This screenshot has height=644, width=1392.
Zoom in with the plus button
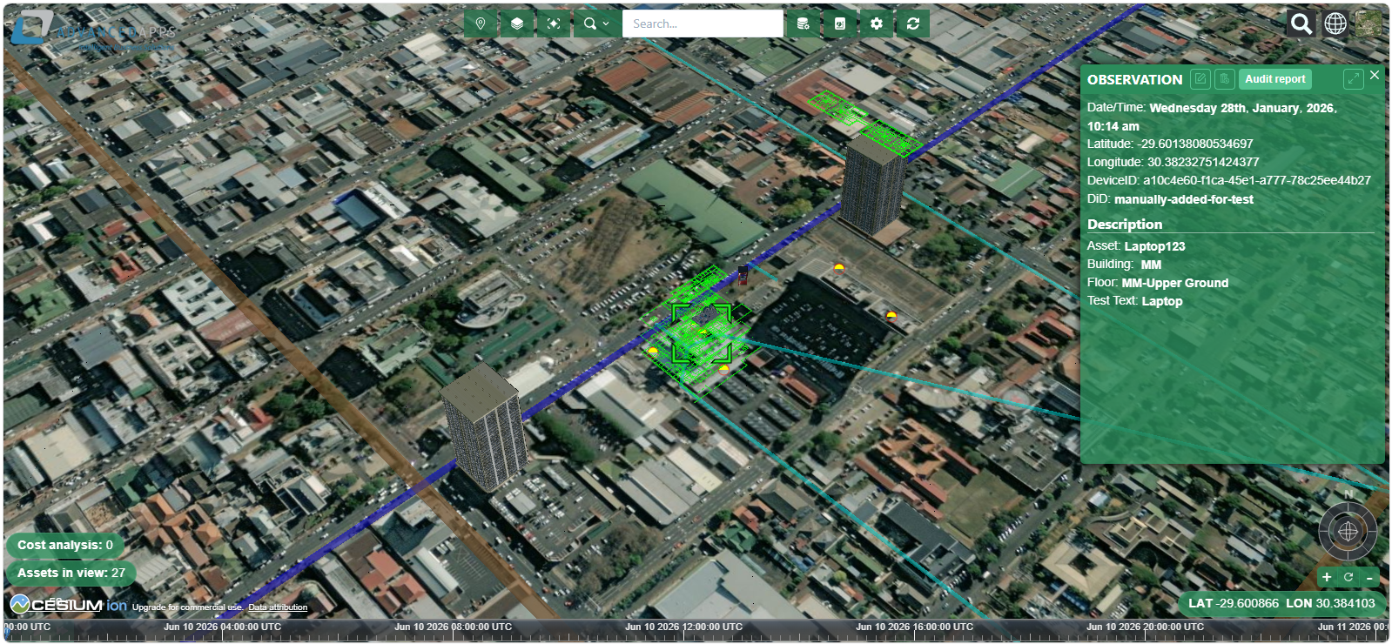point(1327,577)
